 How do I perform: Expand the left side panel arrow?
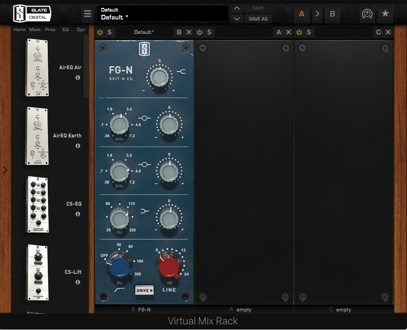pos(5,170)
